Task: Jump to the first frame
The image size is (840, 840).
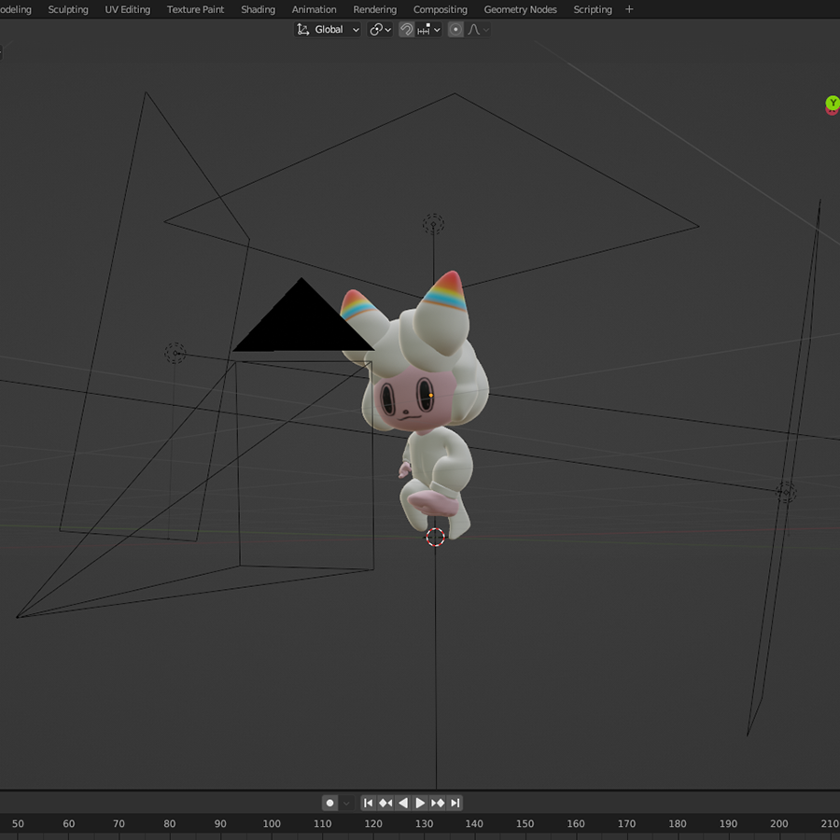Action: click(368, 803)
